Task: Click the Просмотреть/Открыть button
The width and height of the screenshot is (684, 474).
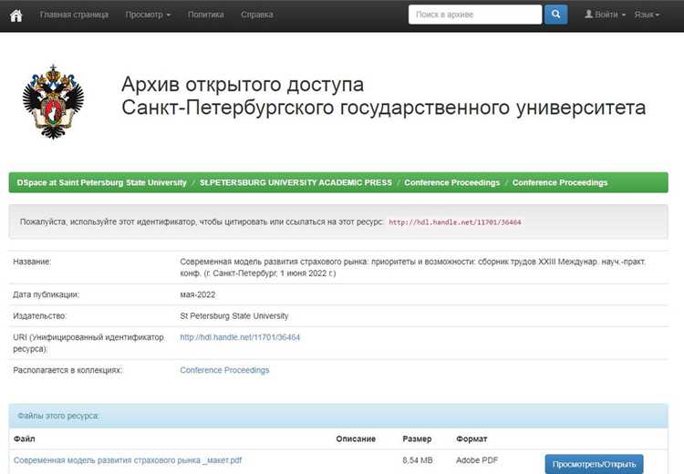Action: click(594, 464)
